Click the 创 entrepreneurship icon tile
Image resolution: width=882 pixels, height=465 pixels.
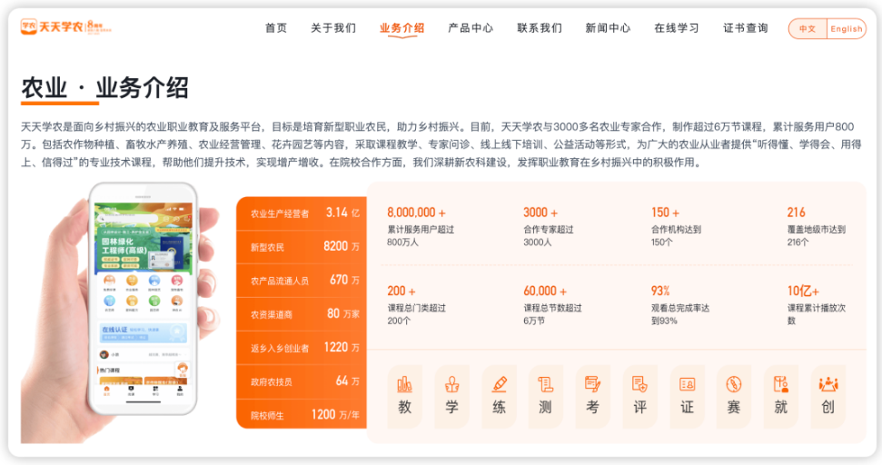[827, 396]
